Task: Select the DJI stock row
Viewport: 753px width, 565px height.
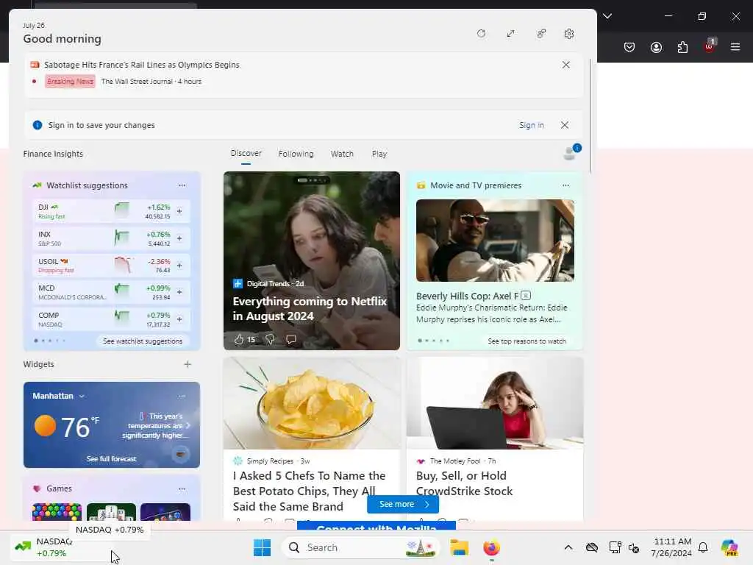Action: [112, 211]
